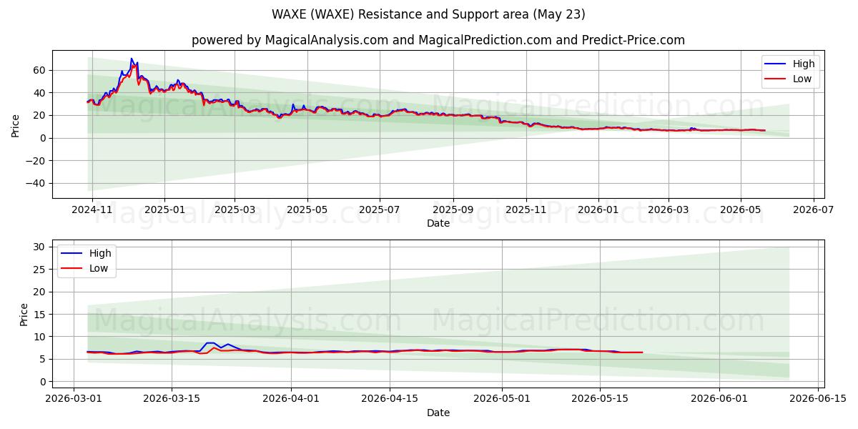The image size is (858, 429).
Task: Click the "30" y-axis tick on bottom chart
Action: coord(41,247)
